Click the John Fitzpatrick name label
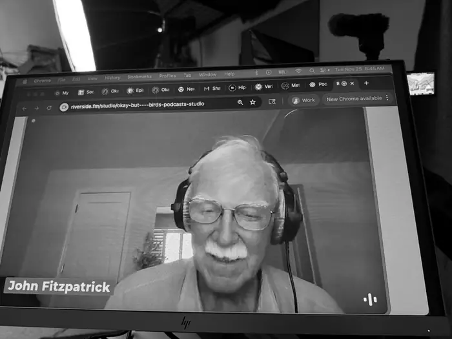The image size is (452, 339). coord(59,286)
